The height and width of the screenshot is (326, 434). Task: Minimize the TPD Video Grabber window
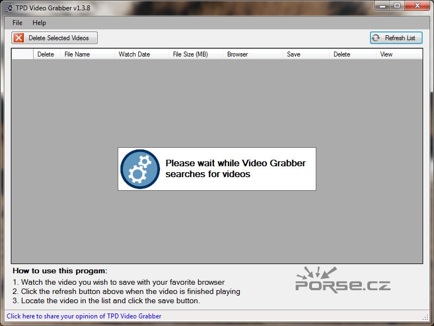[x=382, y=6]
